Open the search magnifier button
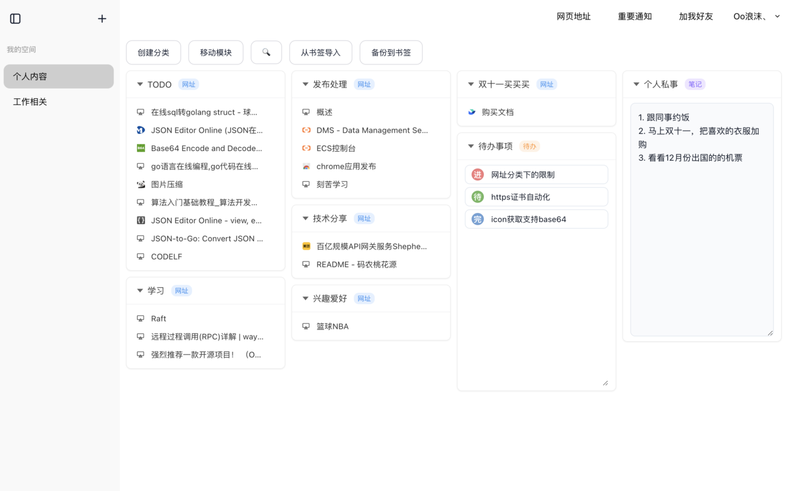The width and height of the screenshot is (786, 491). 267,53
